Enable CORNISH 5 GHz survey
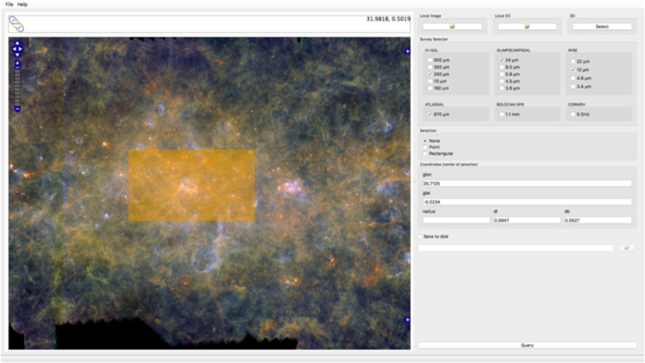 (x=573, y=114)
